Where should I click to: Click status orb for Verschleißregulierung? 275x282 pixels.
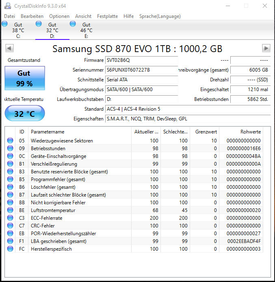(10, 164)
